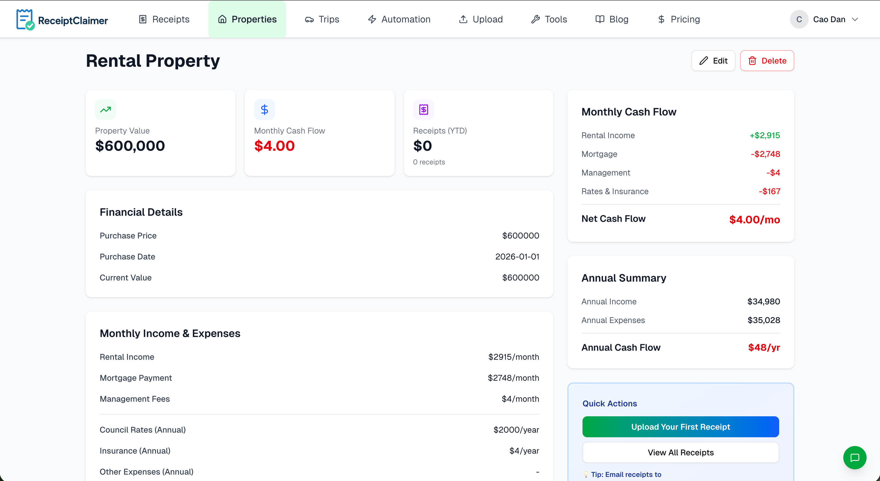Click the Rental Property heading
Screen dimensions: 880x481
pos(153,61)
